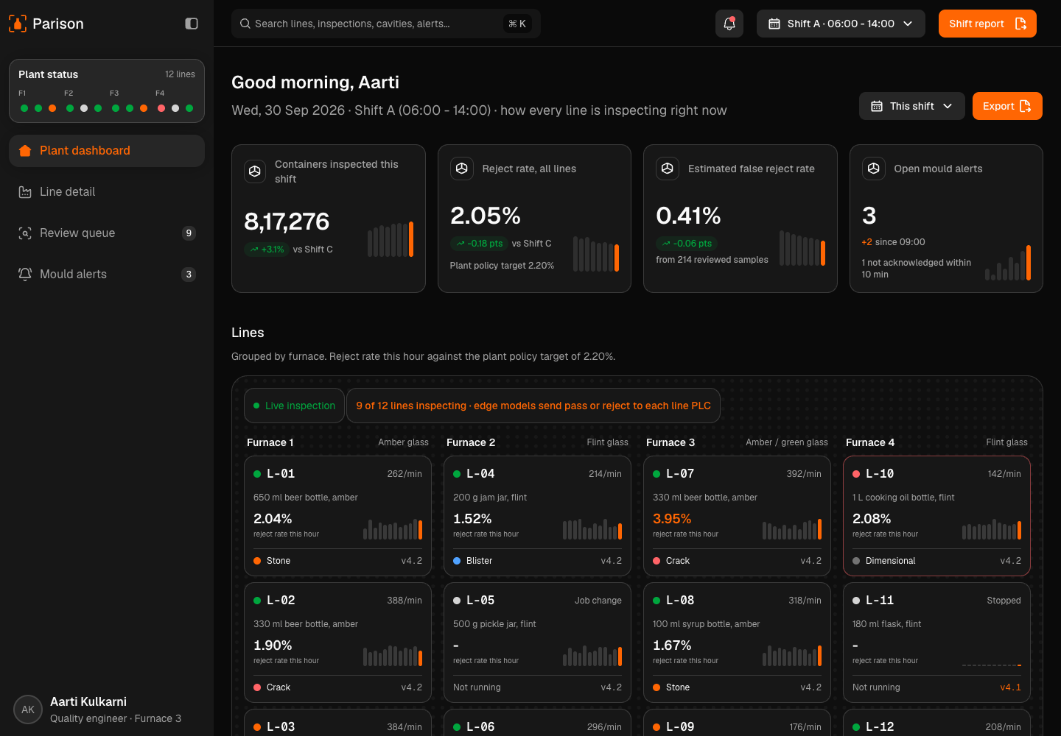Click the Parison logo icon

(18, 24)
